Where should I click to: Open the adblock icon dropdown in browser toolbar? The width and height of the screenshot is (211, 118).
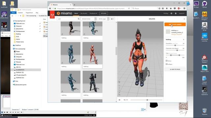pos(179,9)
